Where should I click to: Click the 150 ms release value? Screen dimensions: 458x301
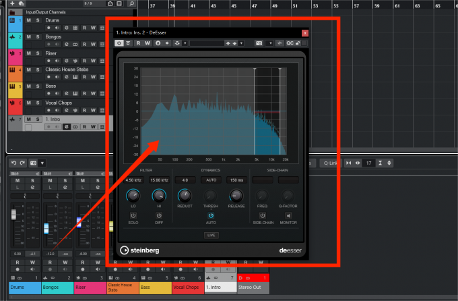coord(236,180)
